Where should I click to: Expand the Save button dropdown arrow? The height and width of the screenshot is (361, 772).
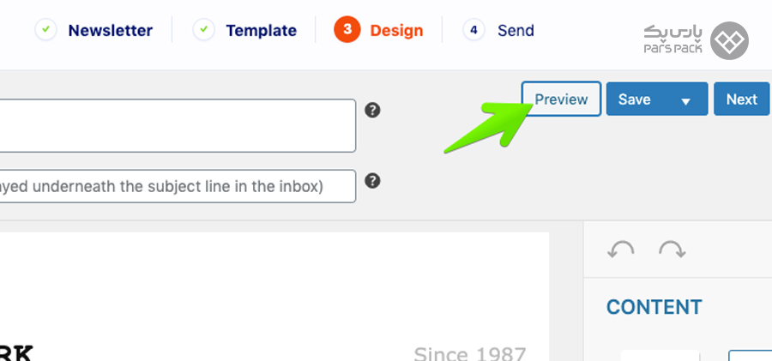point(685,101)
